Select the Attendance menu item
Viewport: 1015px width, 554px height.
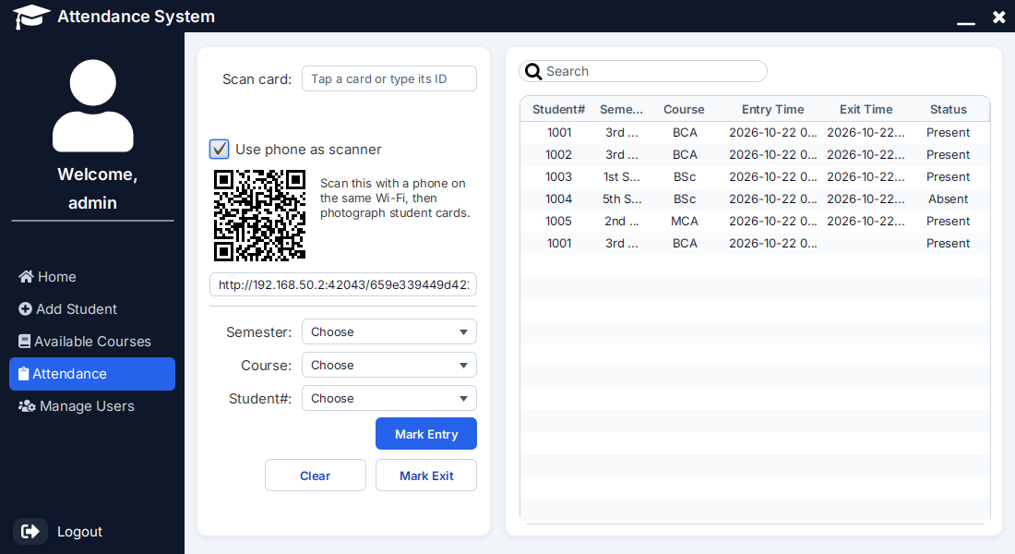click(x=92, y=374)
